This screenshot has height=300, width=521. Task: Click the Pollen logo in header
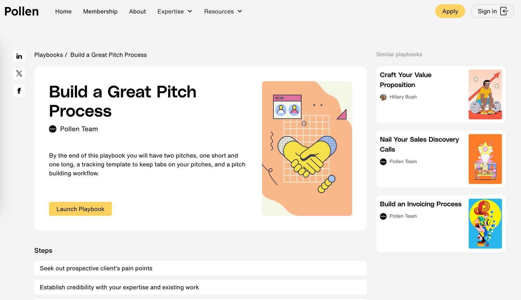(22, 11)
